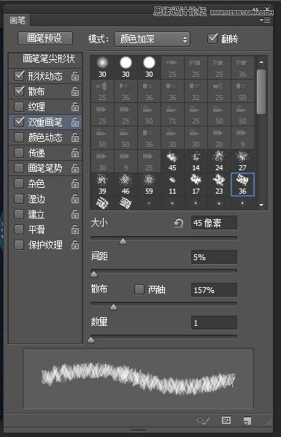Toggle the live tip brush preview icon
Screen dimensions: 281x437
click(203, 420)
